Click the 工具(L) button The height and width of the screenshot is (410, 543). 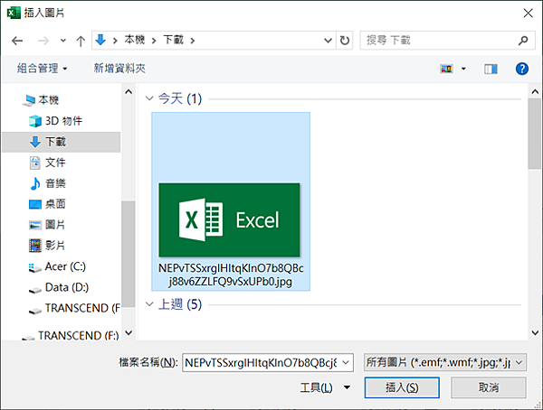[316, 387]
